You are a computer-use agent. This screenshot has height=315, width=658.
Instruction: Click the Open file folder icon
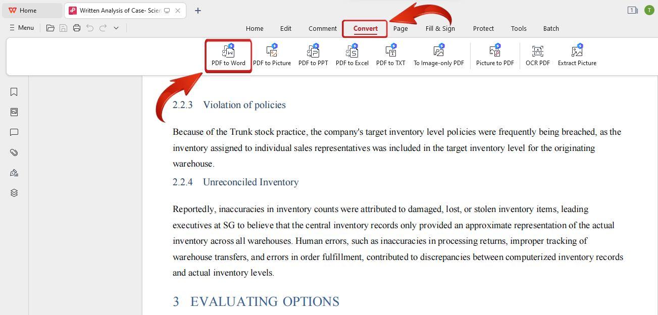[x=50, y=28]
